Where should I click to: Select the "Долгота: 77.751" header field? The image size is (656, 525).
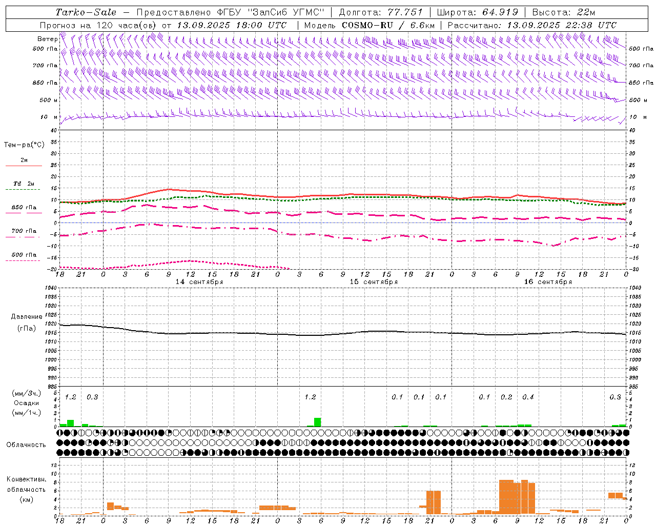pos(381,12)
